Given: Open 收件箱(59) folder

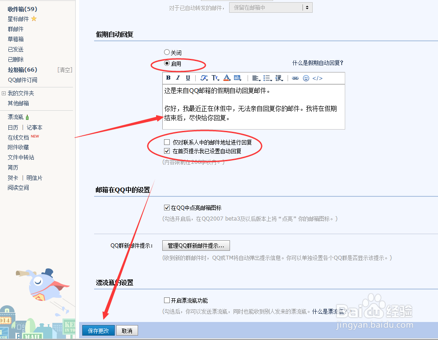Looking at the screenshot, I should [x=22, y=9].
